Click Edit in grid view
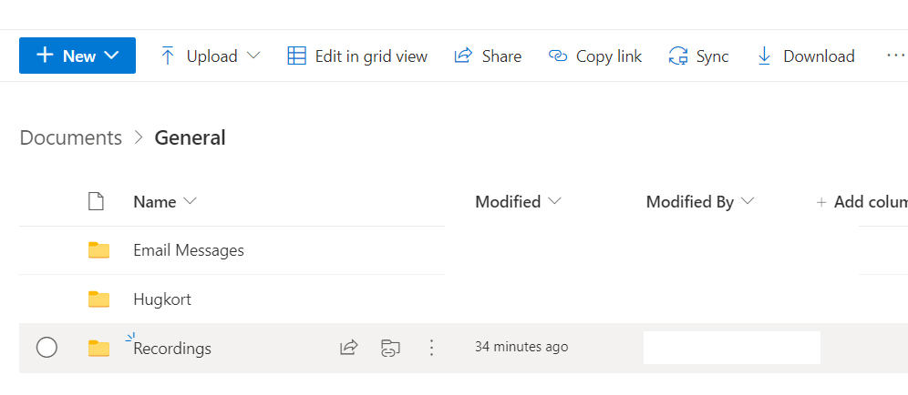This screenshot has width=908, height=395. pyautogui.click(x=357, y=56)
